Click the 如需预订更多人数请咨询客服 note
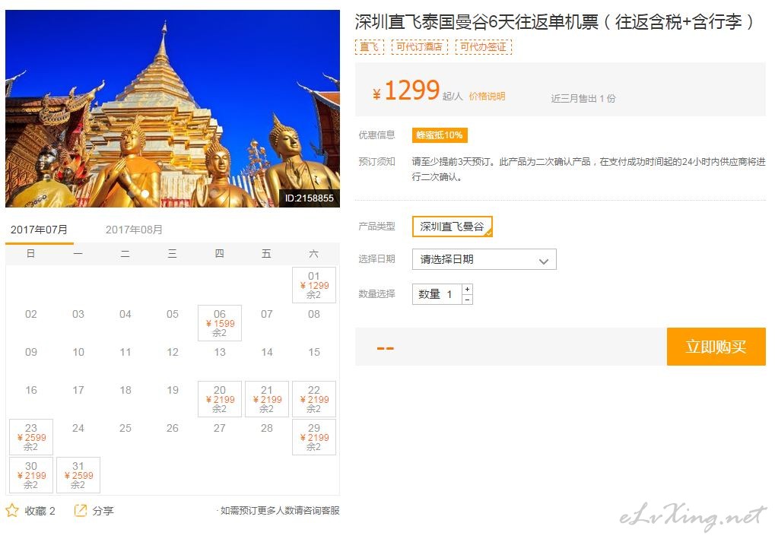Image resolution: width=775 pixels, height=542 pixels. coord(278,510)
